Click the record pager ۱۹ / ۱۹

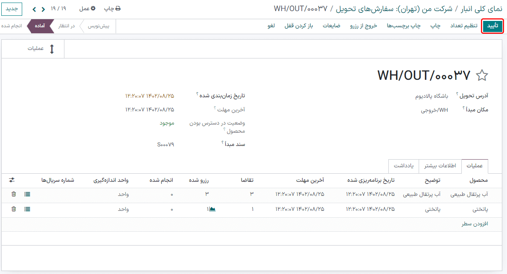pyautogui.click(x=58, y=9)
